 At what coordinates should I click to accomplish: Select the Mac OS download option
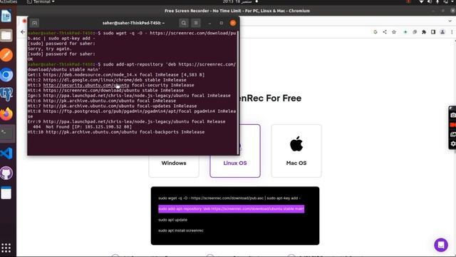[296, 151]
